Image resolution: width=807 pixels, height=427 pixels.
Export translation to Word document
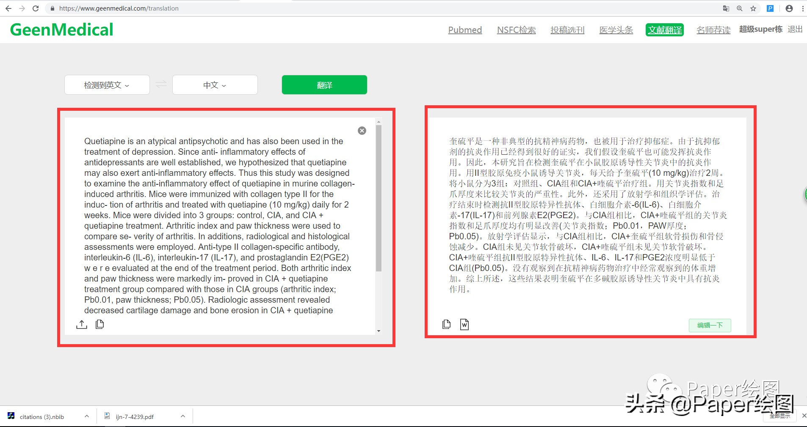464,324
